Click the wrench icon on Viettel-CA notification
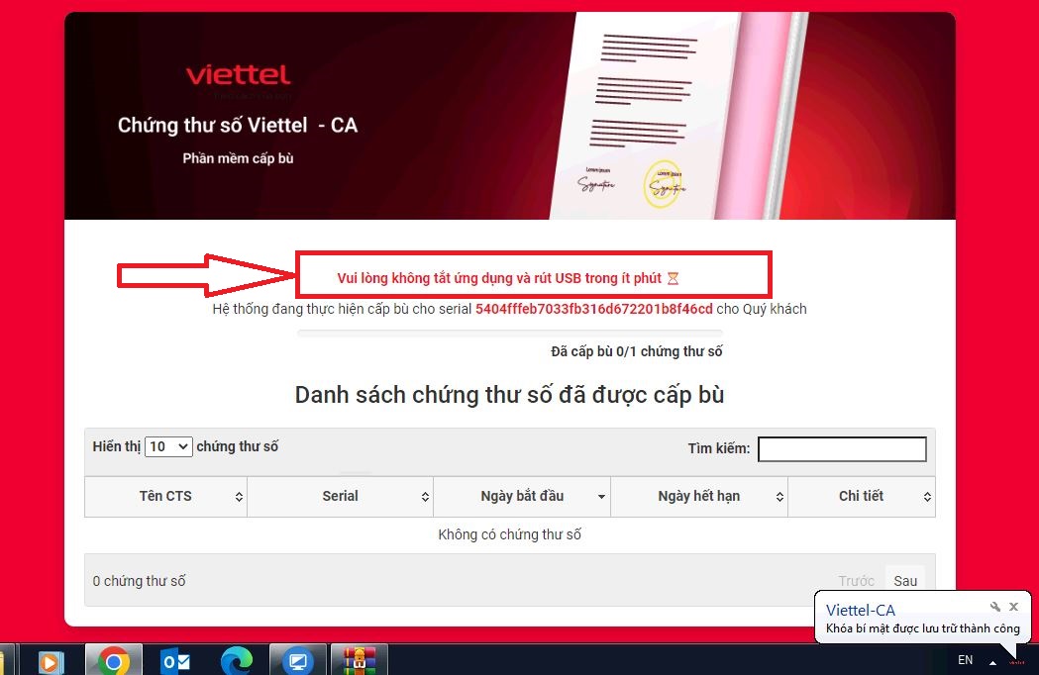Screen dimensions: 1039x675 pos(995,607)
